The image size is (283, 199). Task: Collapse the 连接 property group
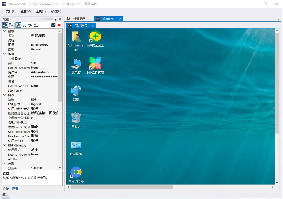5,54
